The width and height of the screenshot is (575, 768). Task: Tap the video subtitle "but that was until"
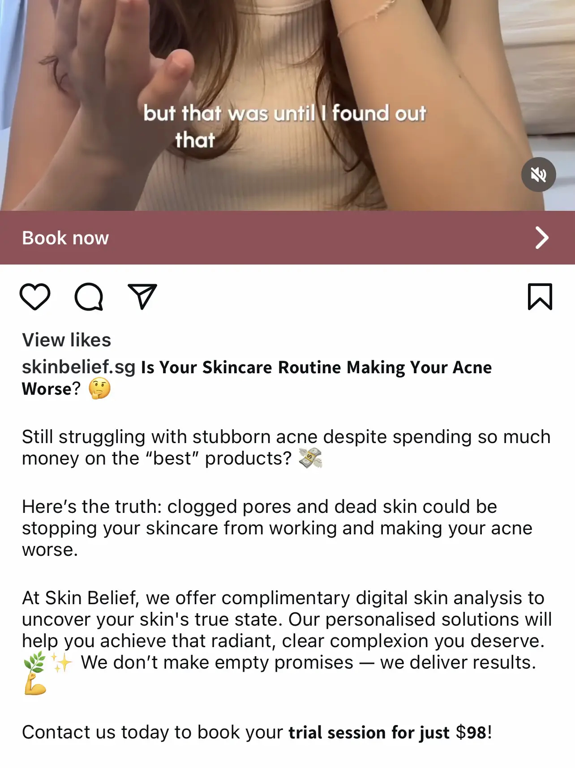pos(229,113)
